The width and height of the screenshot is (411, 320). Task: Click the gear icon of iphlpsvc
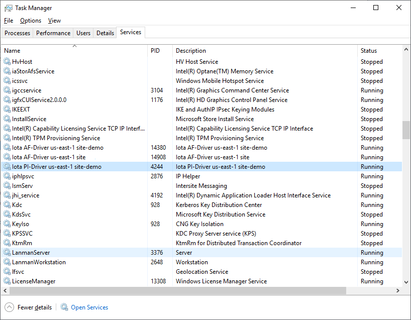click(x=7, y=176)
